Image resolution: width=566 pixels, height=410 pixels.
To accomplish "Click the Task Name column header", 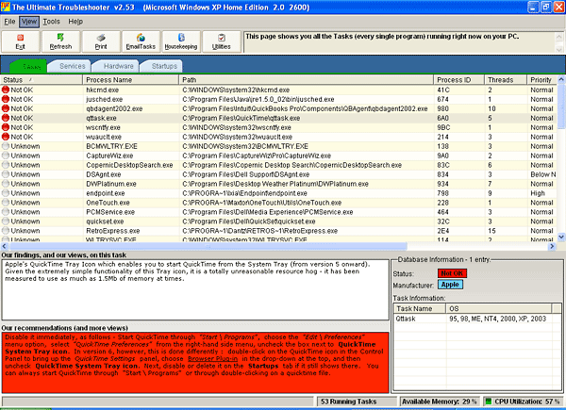I will (420, 308).
